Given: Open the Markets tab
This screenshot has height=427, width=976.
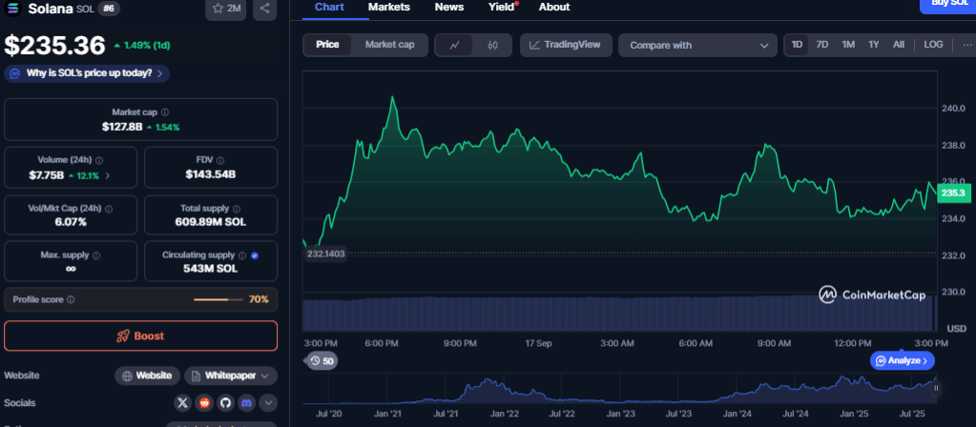Looking at the screenshot, I should (389, 8).
